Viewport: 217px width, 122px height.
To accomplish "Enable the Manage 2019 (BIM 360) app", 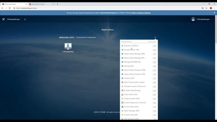I will coord(154,62).
